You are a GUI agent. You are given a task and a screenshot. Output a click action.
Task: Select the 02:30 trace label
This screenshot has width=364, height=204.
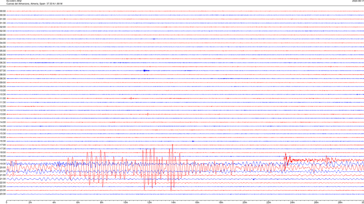[3, 31]
